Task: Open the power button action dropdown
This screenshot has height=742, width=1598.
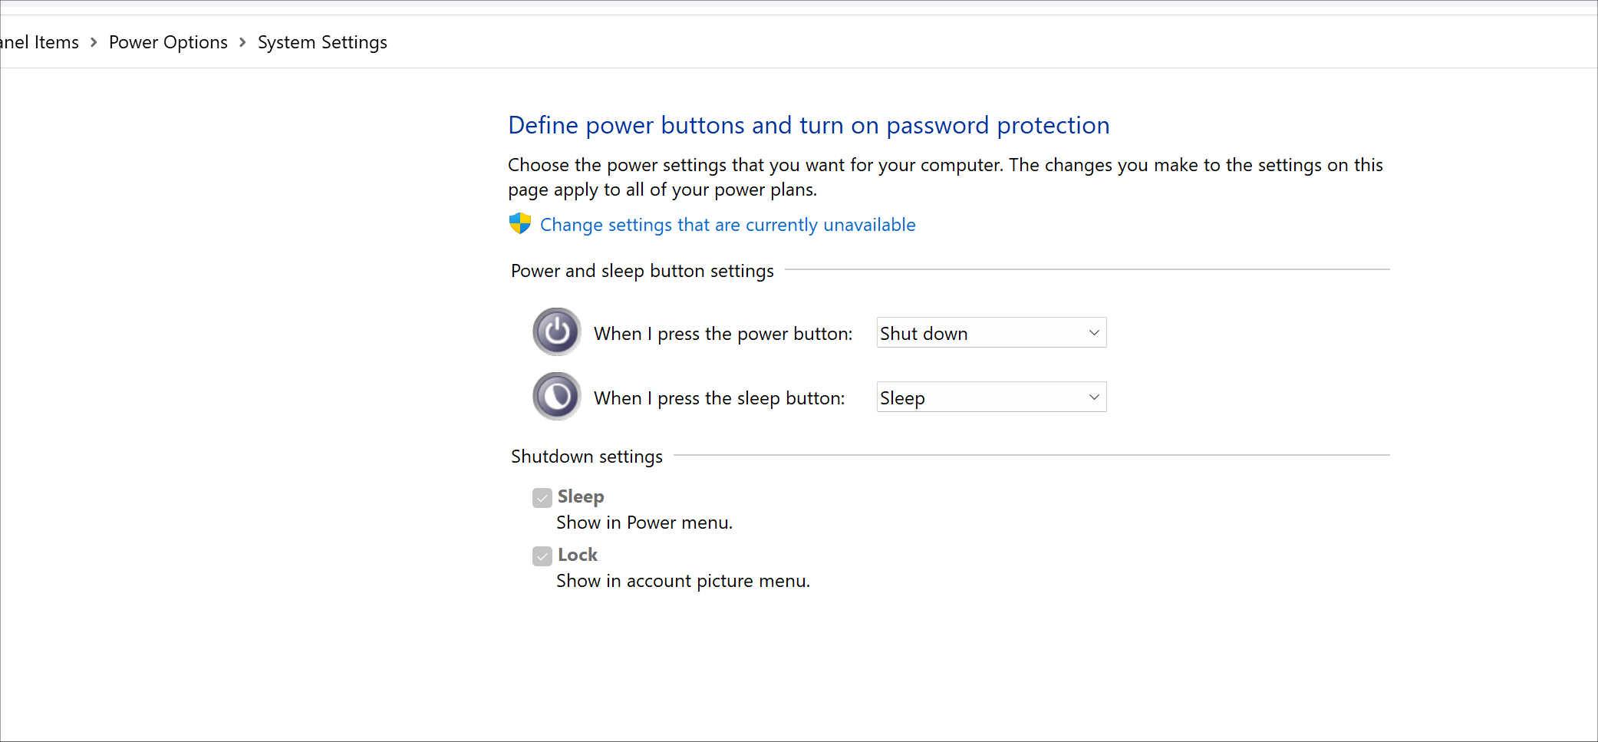Action: [x=991, y=333]
